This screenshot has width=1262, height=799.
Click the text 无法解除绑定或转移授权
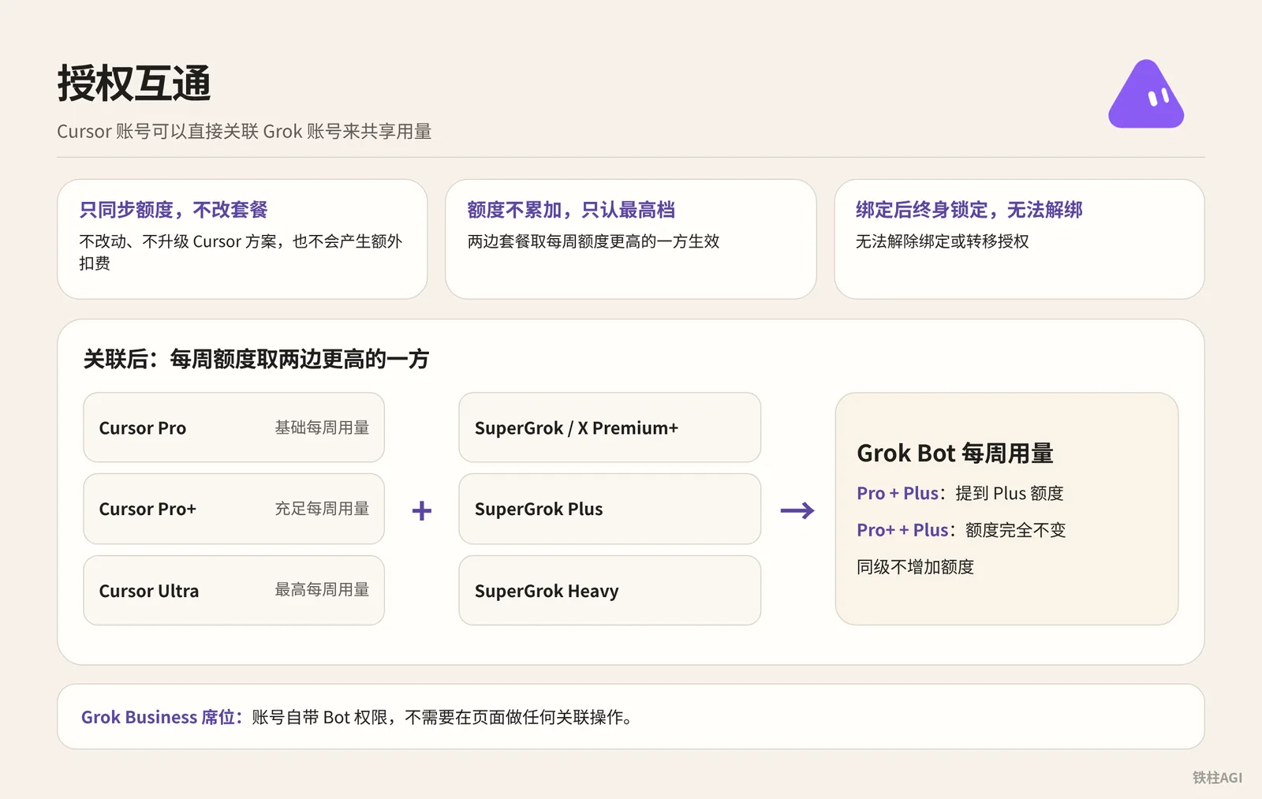[x=943, y=241]
